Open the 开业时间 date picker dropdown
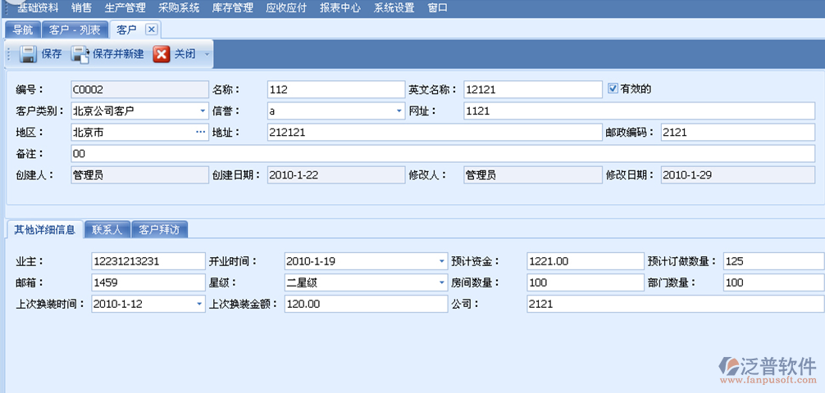 tap(442, 261)
